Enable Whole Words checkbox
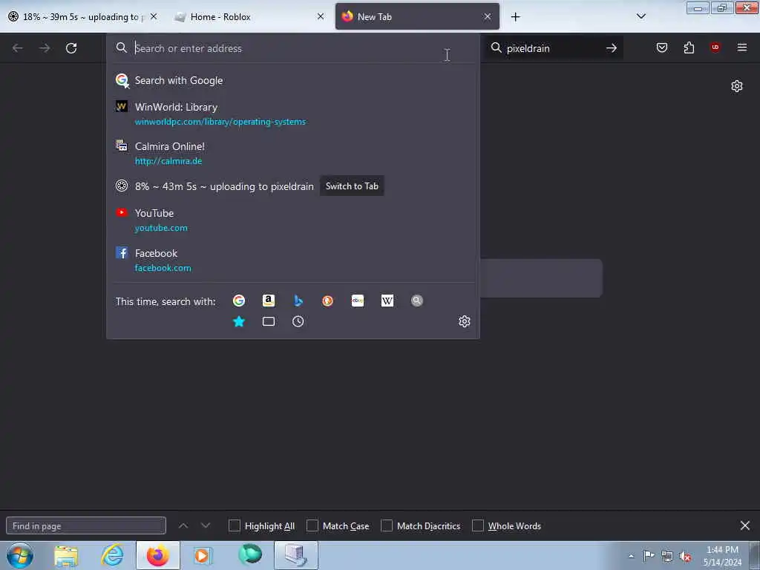Screen dimensions: 760x570 pyautogui.click(x=478, y=526)
